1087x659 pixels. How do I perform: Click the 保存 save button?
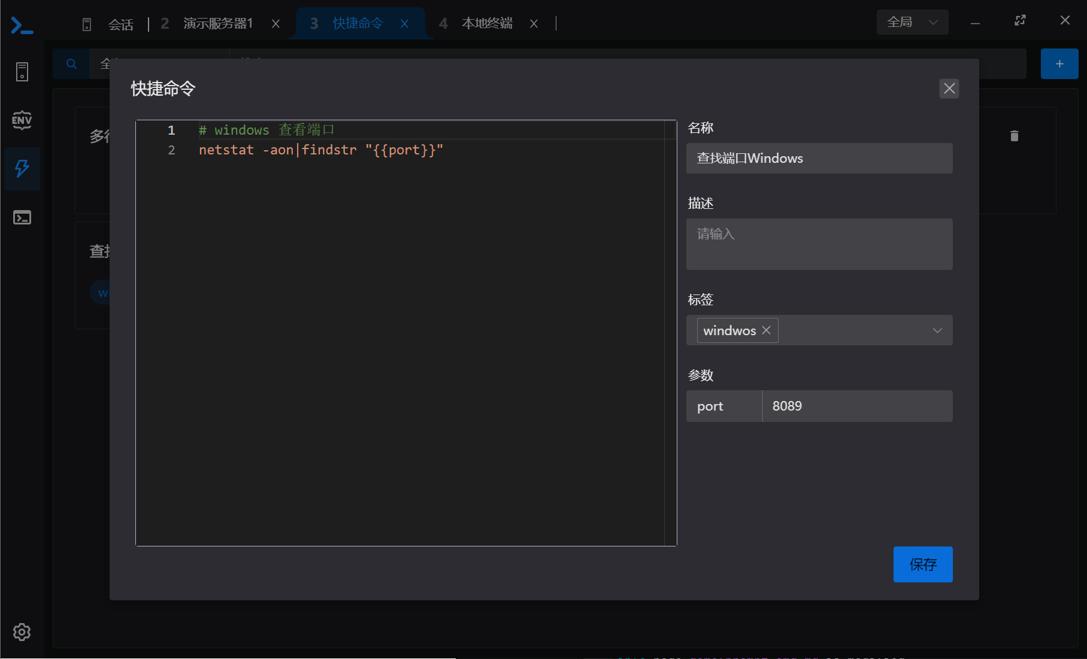point(923,564)
